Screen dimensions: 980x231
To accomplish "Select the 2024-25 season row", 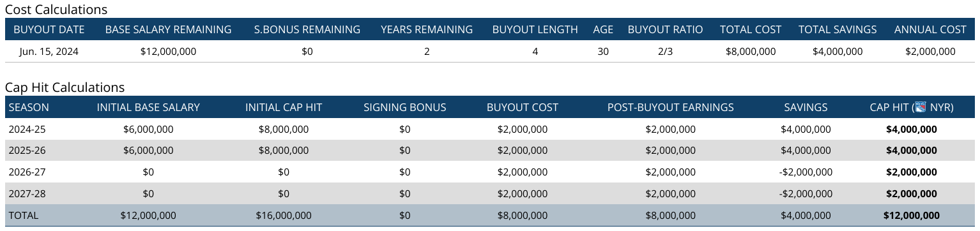I will click(490, 129).
